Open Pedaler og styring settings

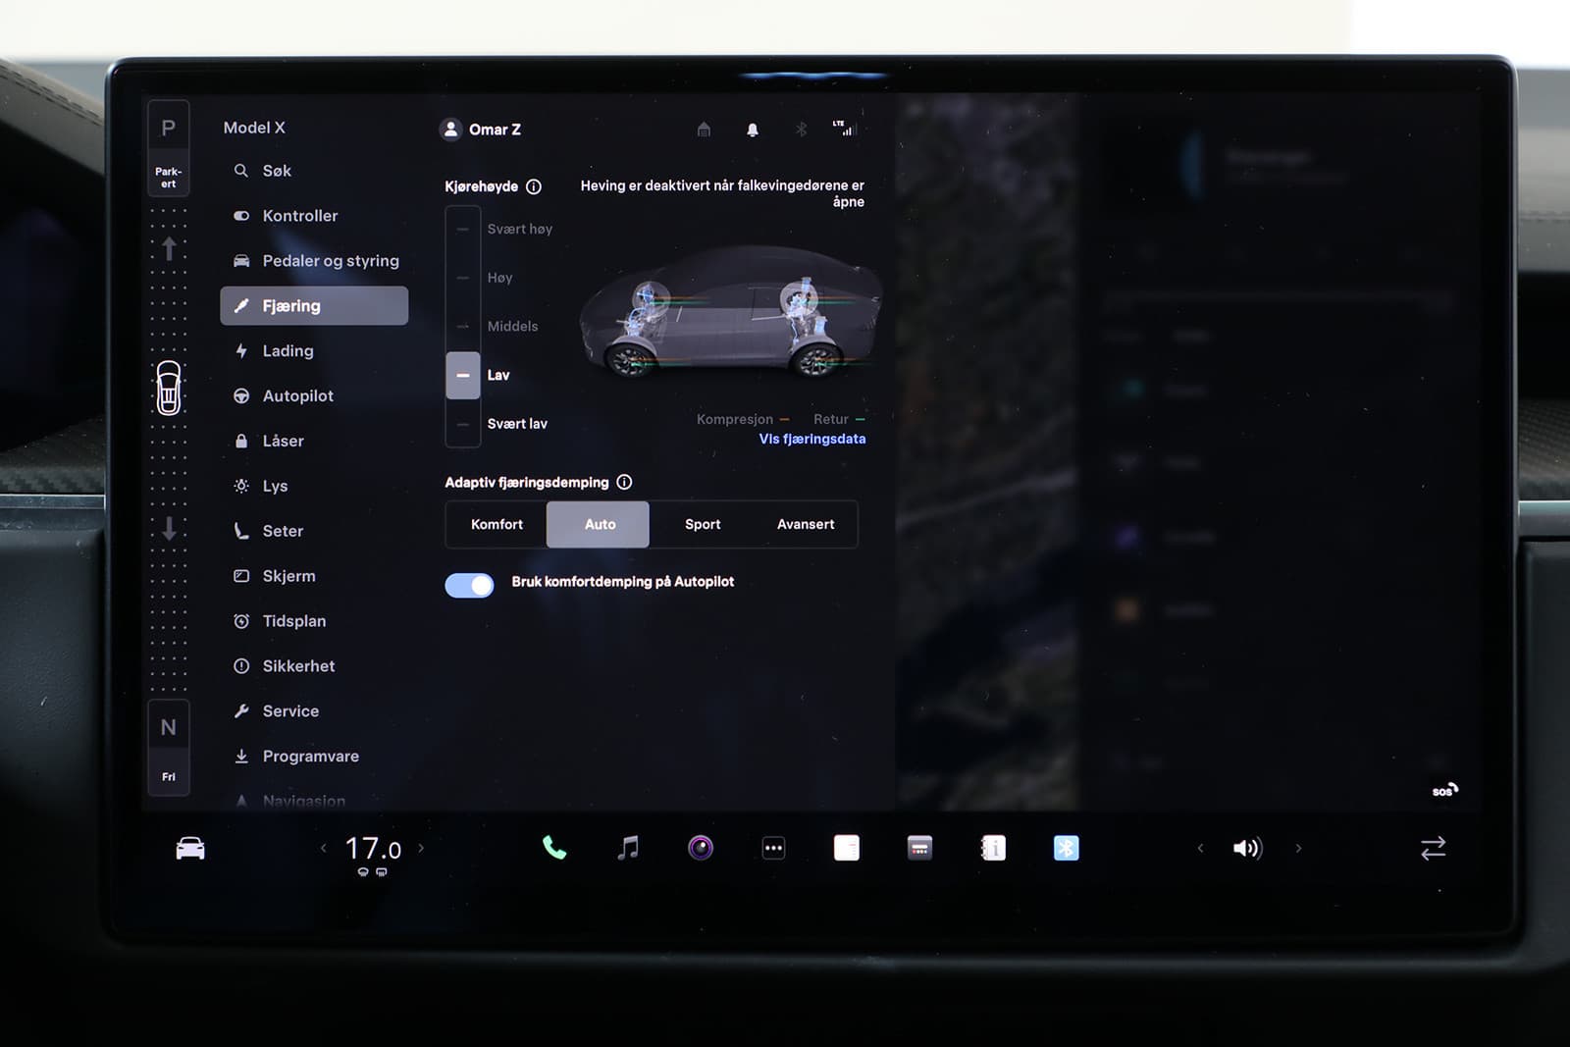(314, 261)
